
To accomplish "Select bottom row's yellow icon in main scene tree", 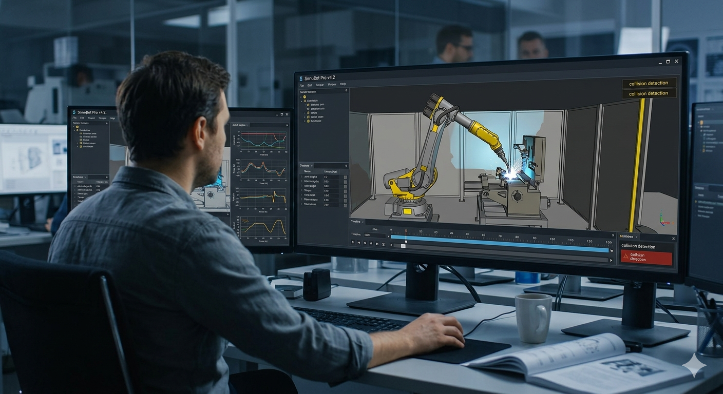I will point(308,121).
